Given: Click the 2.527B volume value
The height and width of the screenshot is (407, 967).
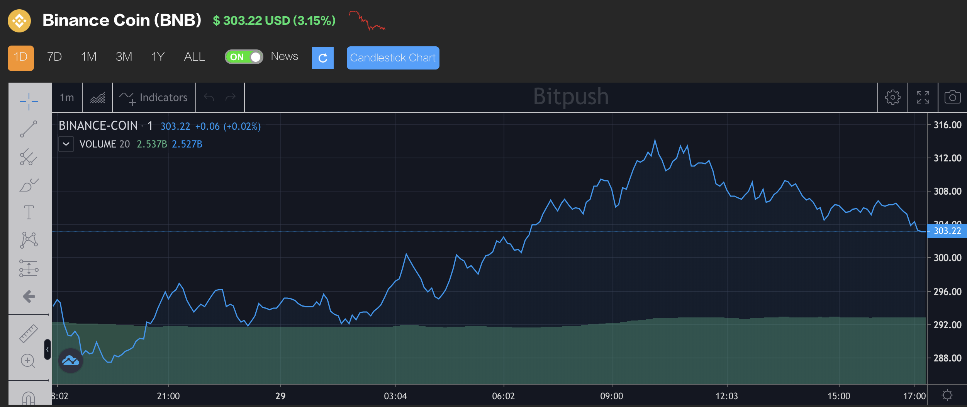Looking at the screenshot, I should (187, 144).
